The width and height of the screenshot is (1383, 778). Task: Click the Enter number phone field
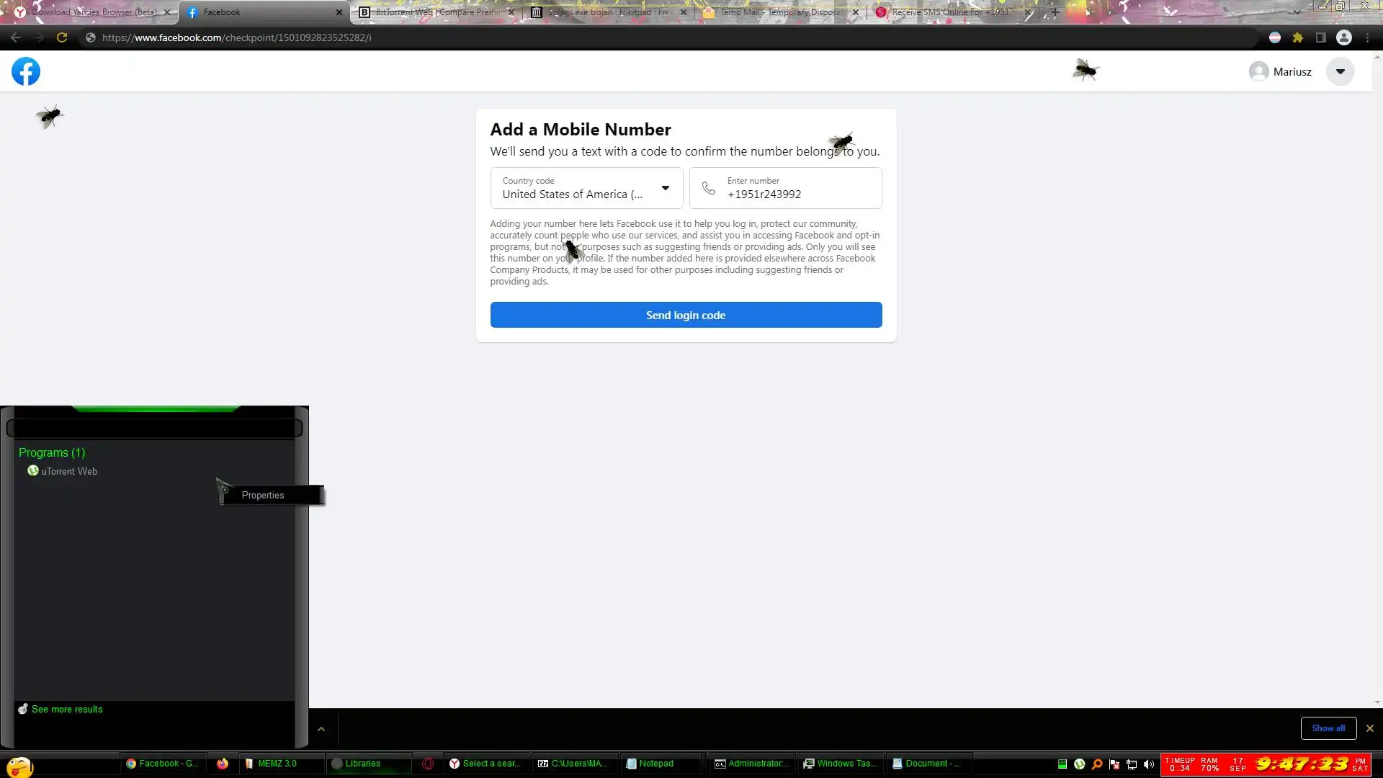pyautogui.click(x=798, y=194)
